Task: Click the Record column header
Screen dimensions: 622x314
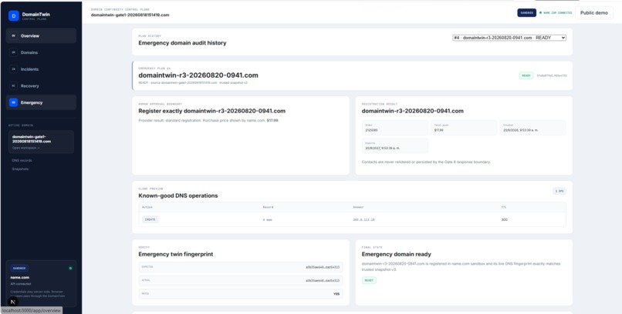Action: (268, 207)
